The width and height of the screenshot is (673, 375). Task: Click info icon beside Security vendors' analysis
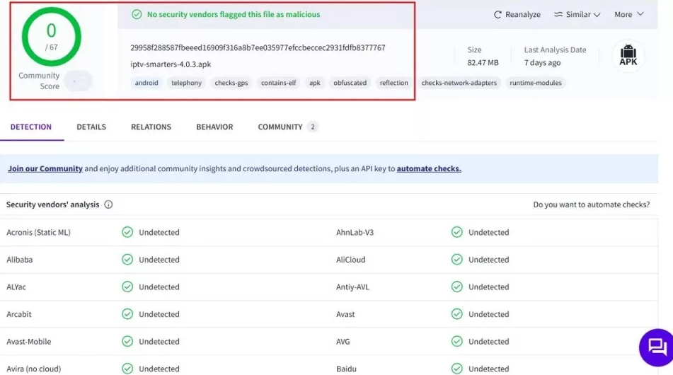pyautogui.click(x=108, y=204)
